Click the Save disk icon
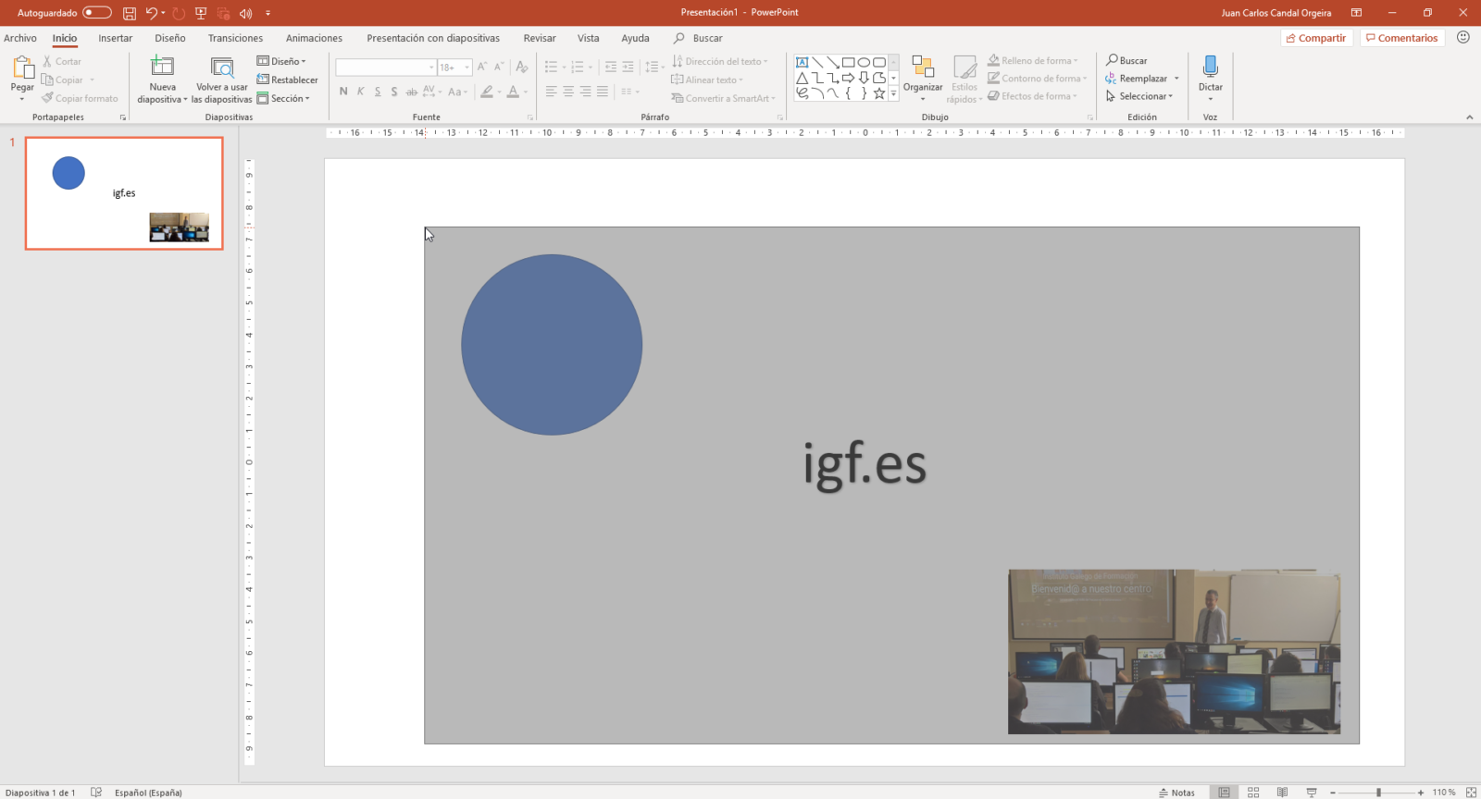 pos(130,13)
